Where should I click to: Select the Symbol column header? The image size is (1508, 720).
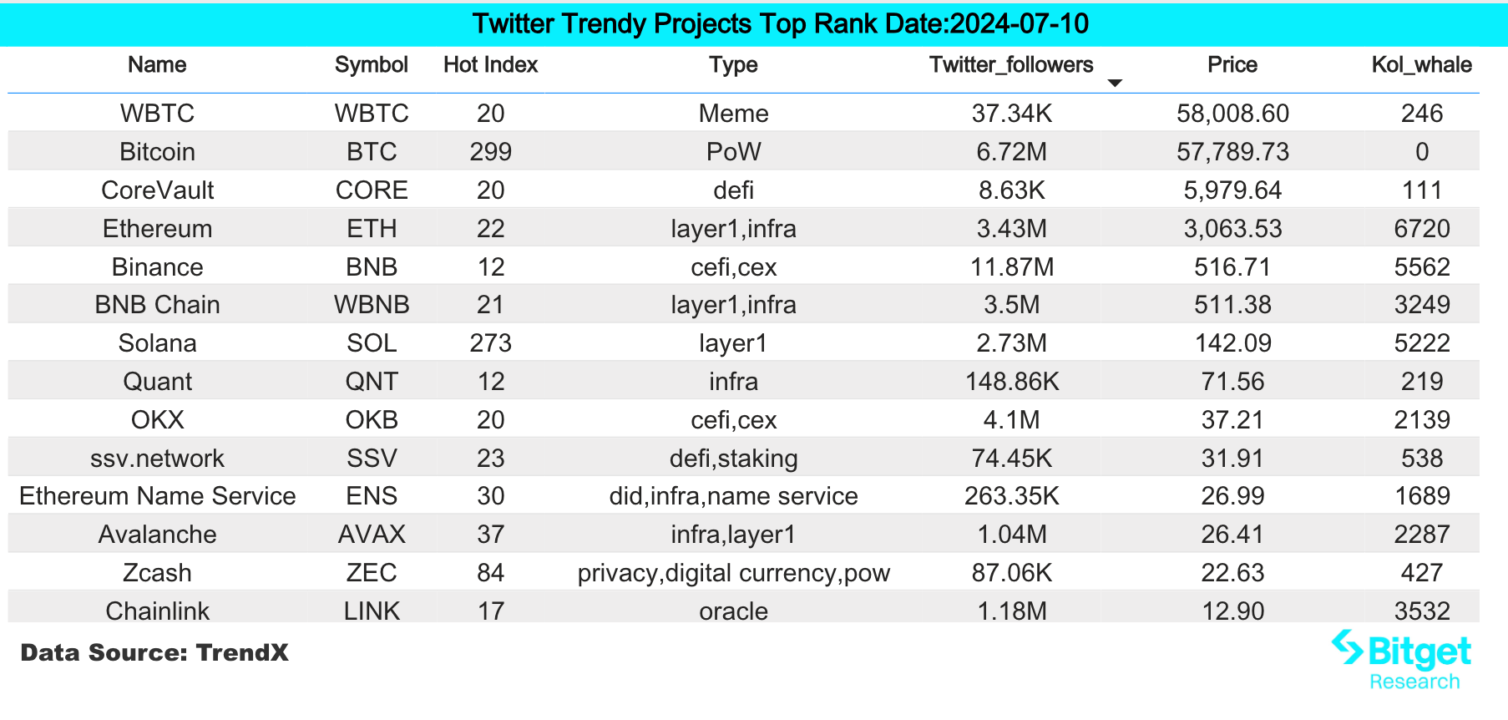[371, 65]
